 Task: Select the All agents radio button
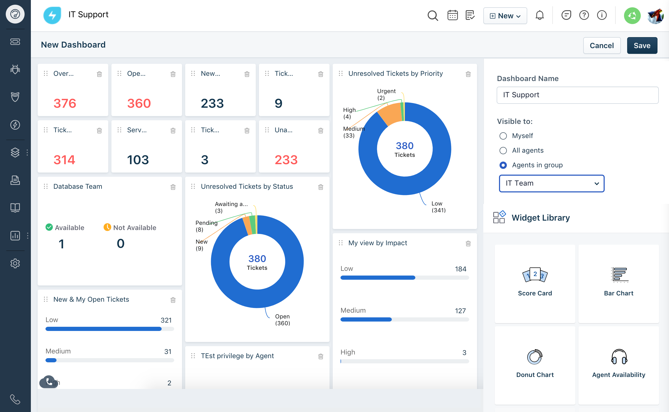(x=503, y=150)
